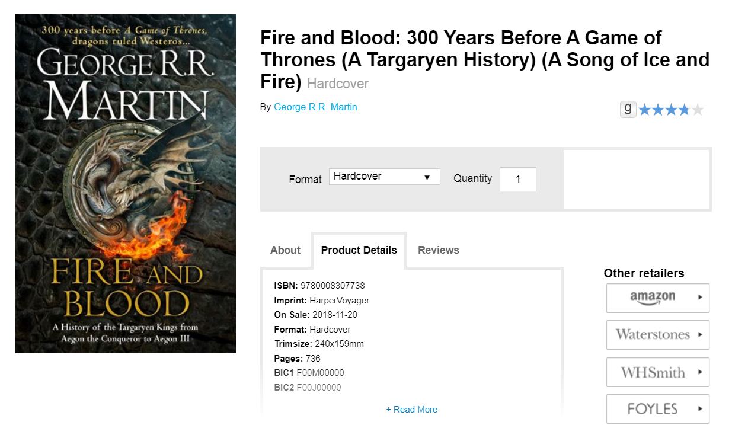732x425 pixels.
Task: Click the fifth grey rating star
Action: 698,110
